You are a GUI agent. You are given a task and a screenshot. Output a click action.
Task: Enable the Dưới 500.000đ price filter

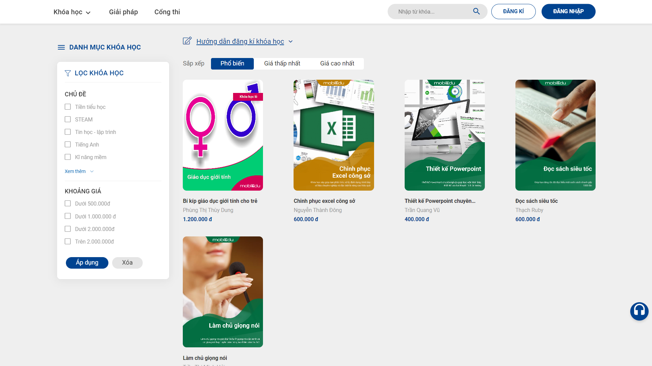(x=68, y=204)
